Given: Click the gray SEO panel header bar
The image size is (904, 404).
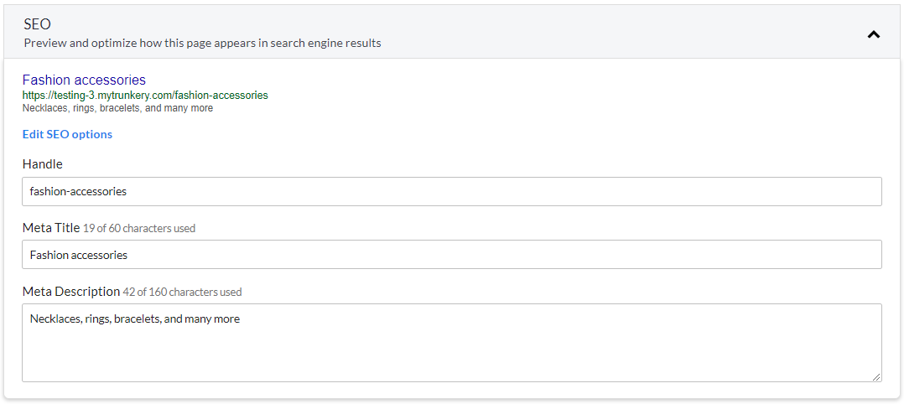Looking at the screenshot, I should pyautogui.click(x=452, y=32).
